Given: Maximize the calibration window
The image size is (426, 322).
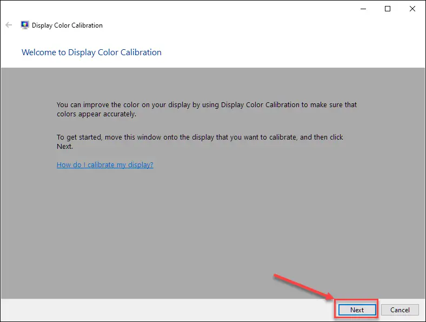Looking at the screenshot, I should click(388, 9).
